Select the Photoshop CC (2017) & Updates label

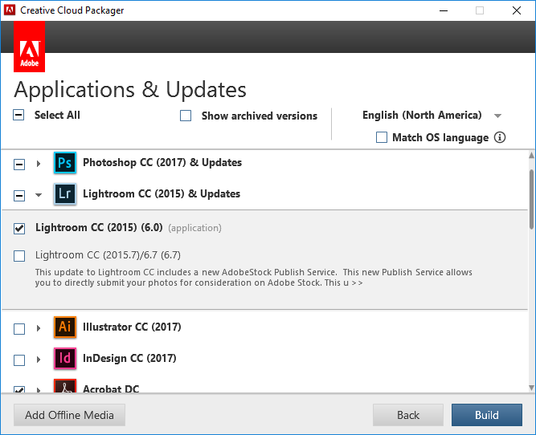coord(162,163)
